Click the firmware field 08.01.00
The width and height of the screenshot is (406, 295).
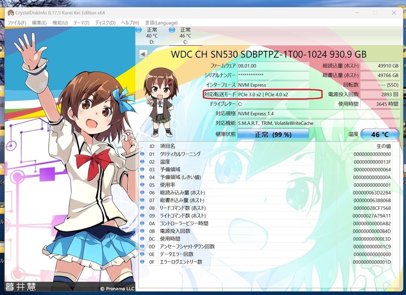[x=273, y=66]
